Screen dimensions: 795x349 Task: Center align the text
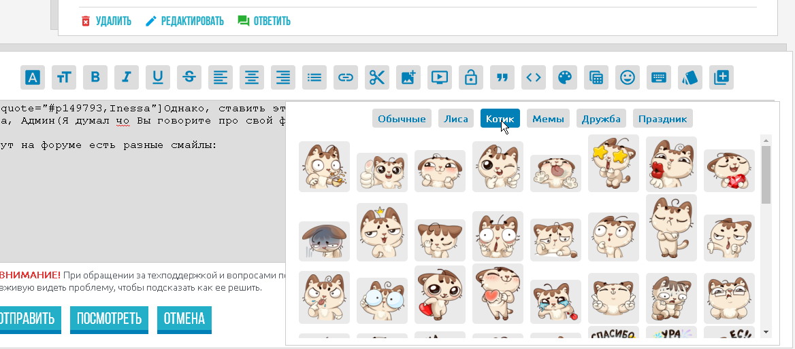click(x=252, y=77)
